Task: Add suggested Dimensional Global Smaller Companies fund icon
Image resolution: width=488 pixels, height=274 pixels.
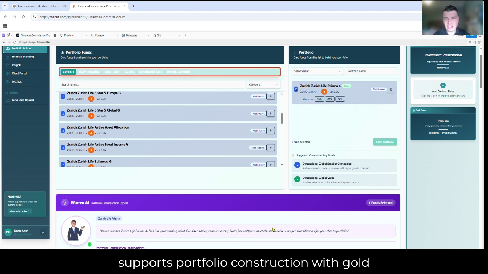Action: [297, 165]
